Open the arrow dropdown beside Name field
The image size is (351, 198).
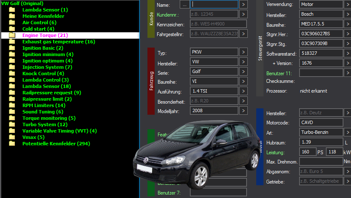click(x=243, y=5)
